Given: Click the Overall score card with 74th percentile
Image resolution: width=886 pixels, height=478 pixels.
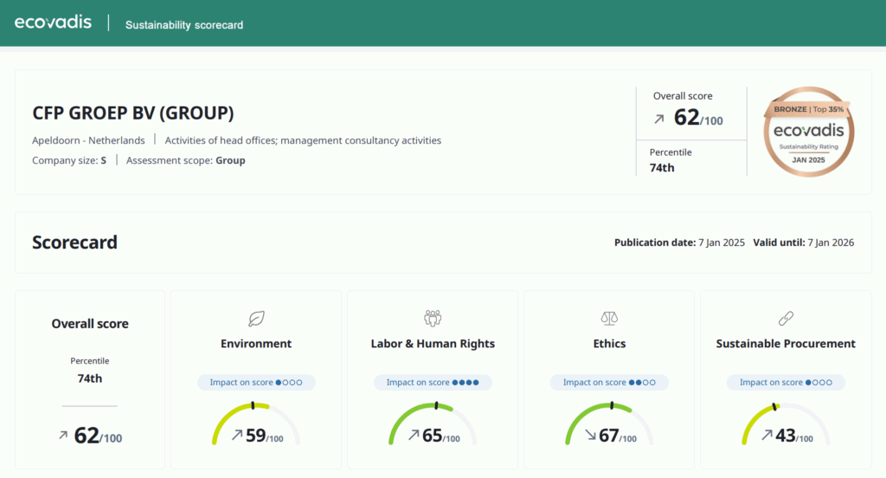Looking at the screenshot, I should coord(90,379).
